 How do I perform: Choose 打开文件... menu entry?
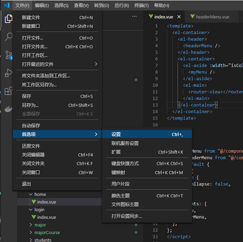point(57,38)
